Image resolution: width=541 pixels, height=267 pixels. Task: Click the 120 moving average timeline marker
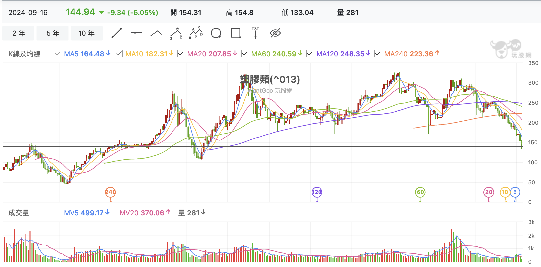[317, 192]
